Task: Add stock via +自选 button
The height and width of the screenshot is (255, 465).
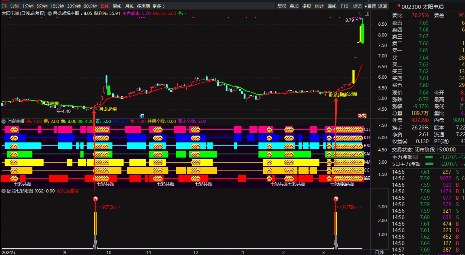Action: tap(370, 6)
